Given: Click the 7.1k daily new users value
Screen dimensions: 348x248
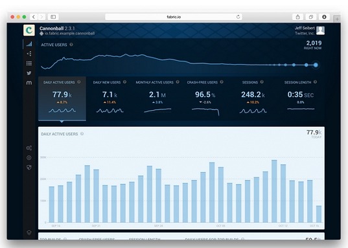Looking at the screenshot, I should pyautogui.click(x=110, y=95).
